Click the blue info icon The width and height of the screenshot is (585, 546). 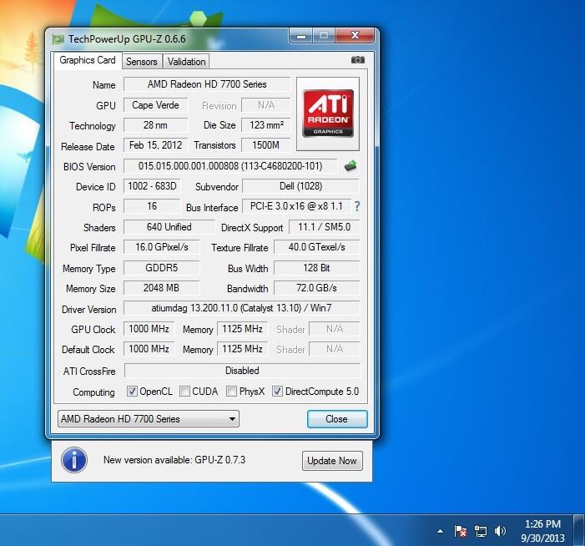point(74,460)
